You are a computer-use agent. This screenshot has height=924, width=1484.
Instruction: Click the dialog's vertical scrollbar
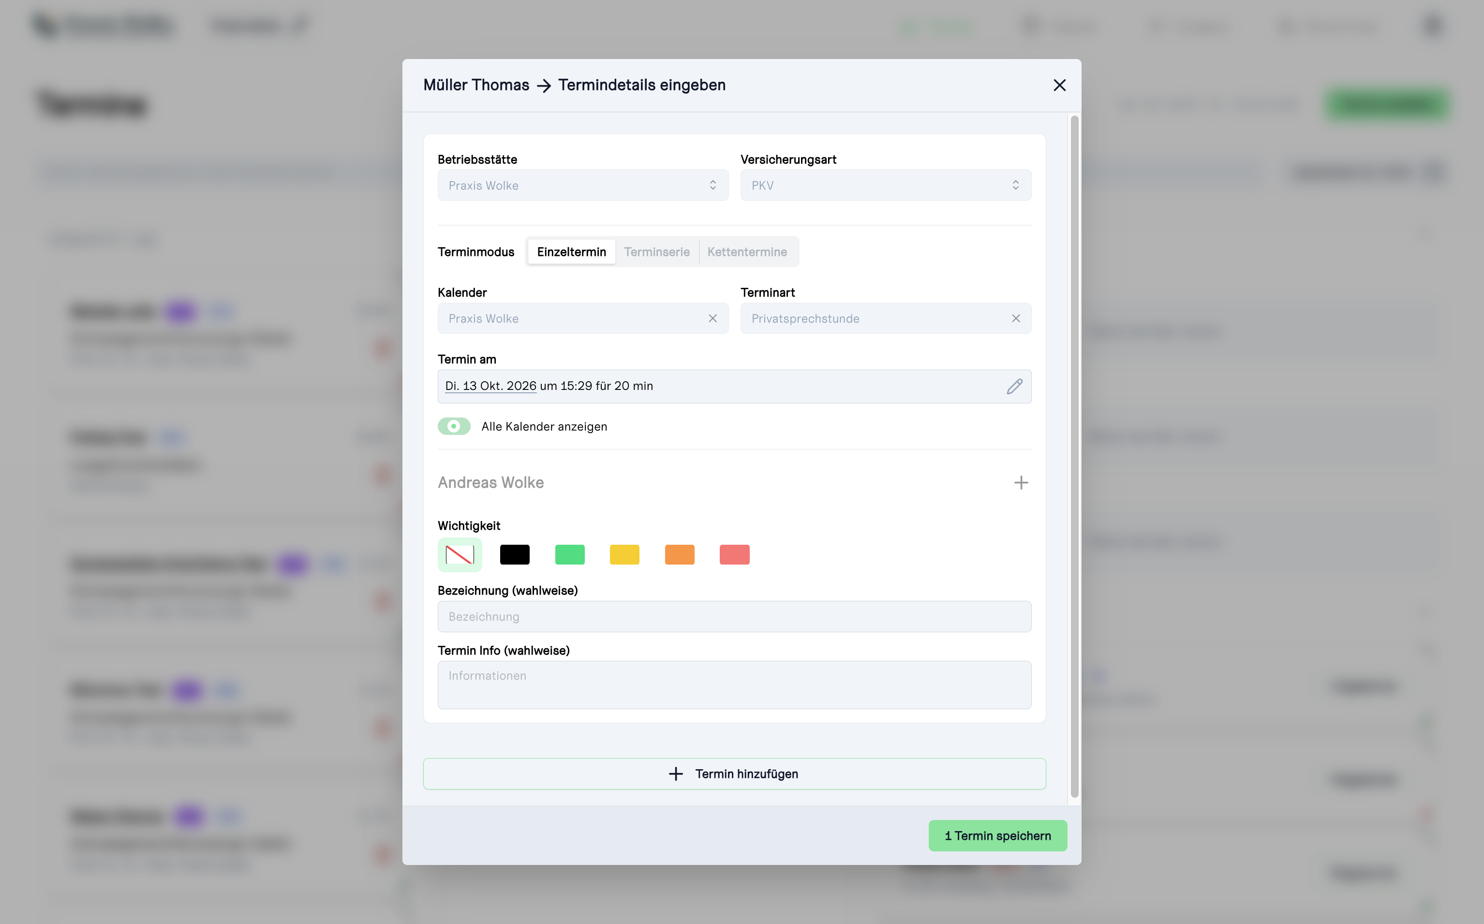(1074, 456)
